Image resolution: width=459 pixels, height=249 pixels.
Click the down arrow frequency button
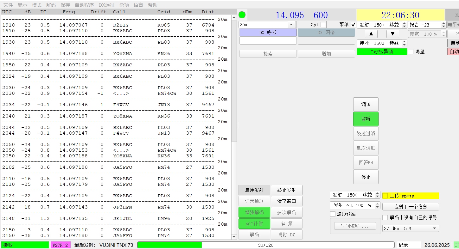pyautogui.click(x=392, y=34)
